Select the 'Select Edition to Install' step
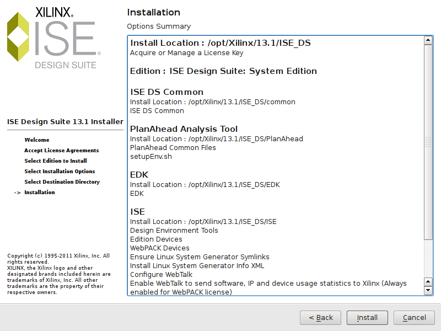The height and width of the screenshot is (331, 441). click(56, 161)
